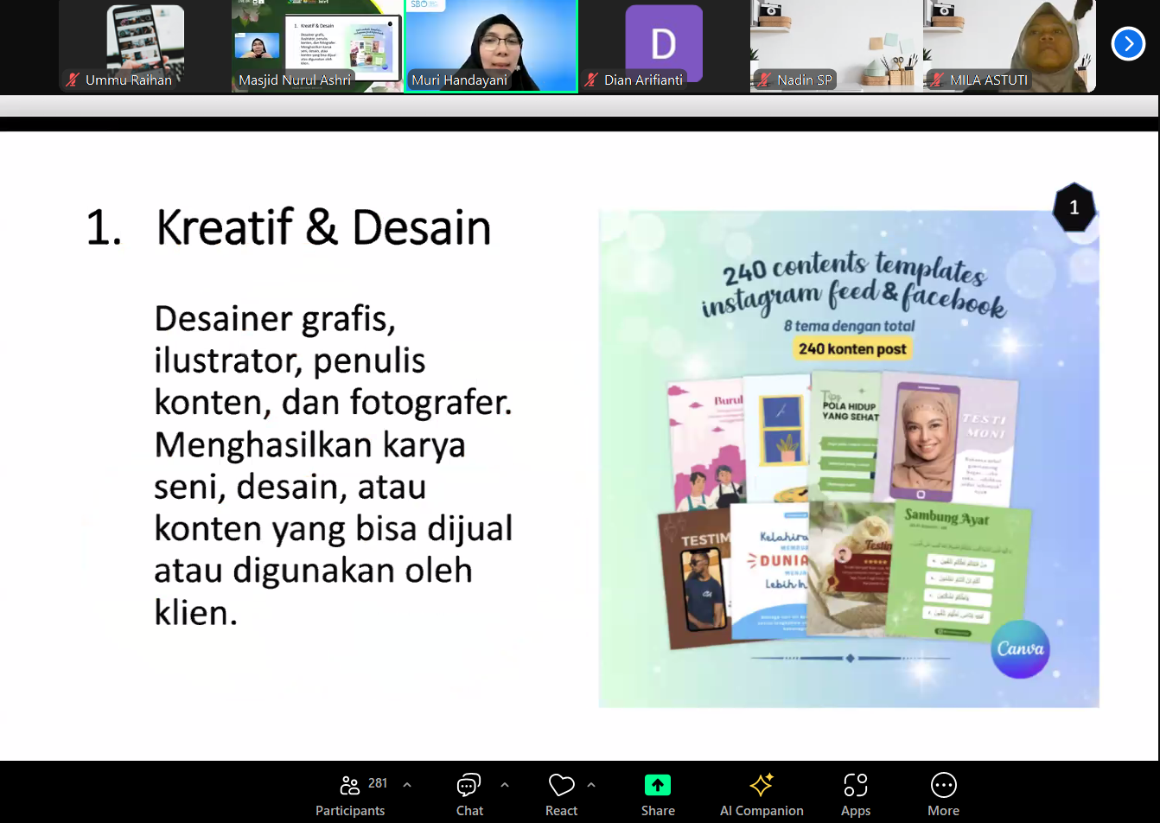This screenshot has height=823, width=1160.
Task: Open the Apps icon
Action: click(x=855, y=785)
